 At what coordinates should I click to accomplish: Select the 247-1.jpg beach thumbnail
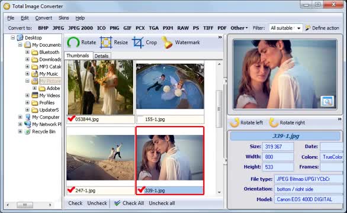click(x=101, y=157)
